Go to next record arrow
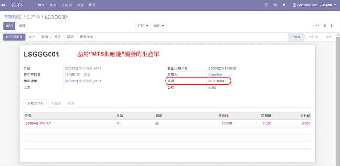 coord(332,26)
